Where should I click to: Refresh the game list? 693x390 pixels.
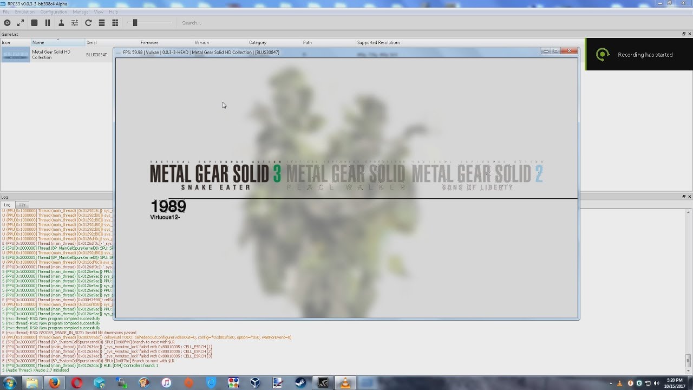[88, 23]
